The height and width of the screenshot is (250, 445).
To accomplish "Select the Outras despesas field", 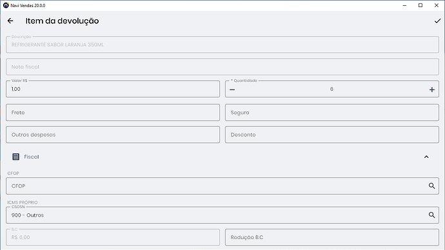I will (113, 135).
